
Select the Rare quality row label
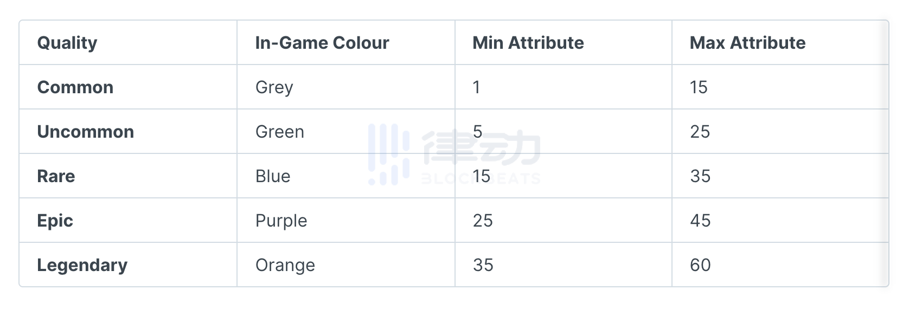point(56,176)
